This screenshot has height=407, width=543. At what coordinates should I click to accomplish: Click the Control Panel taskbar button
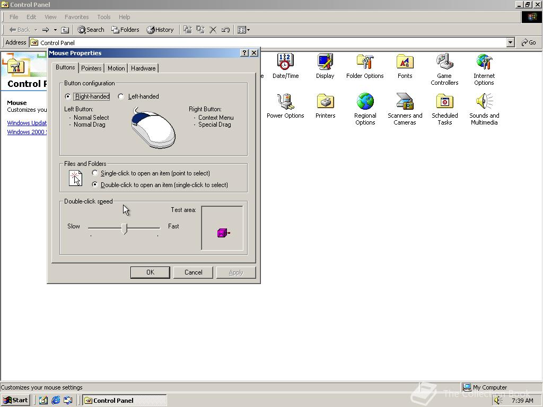point(125,401)
